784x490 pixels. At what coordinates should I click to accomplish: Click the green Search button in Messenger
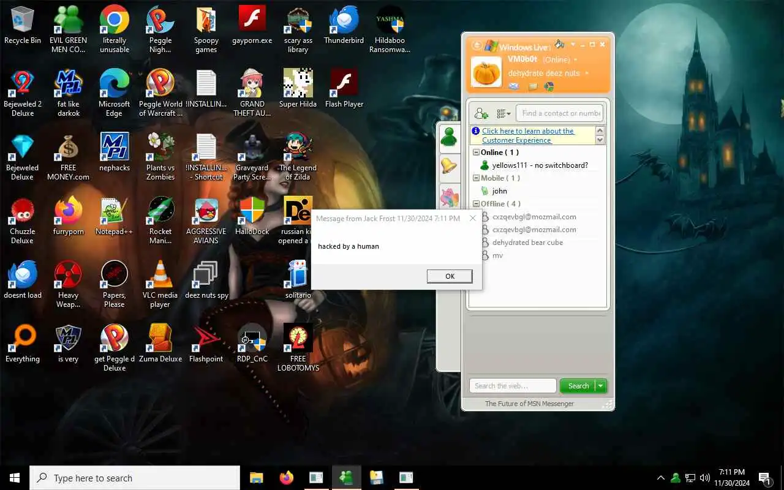point(578,386)
